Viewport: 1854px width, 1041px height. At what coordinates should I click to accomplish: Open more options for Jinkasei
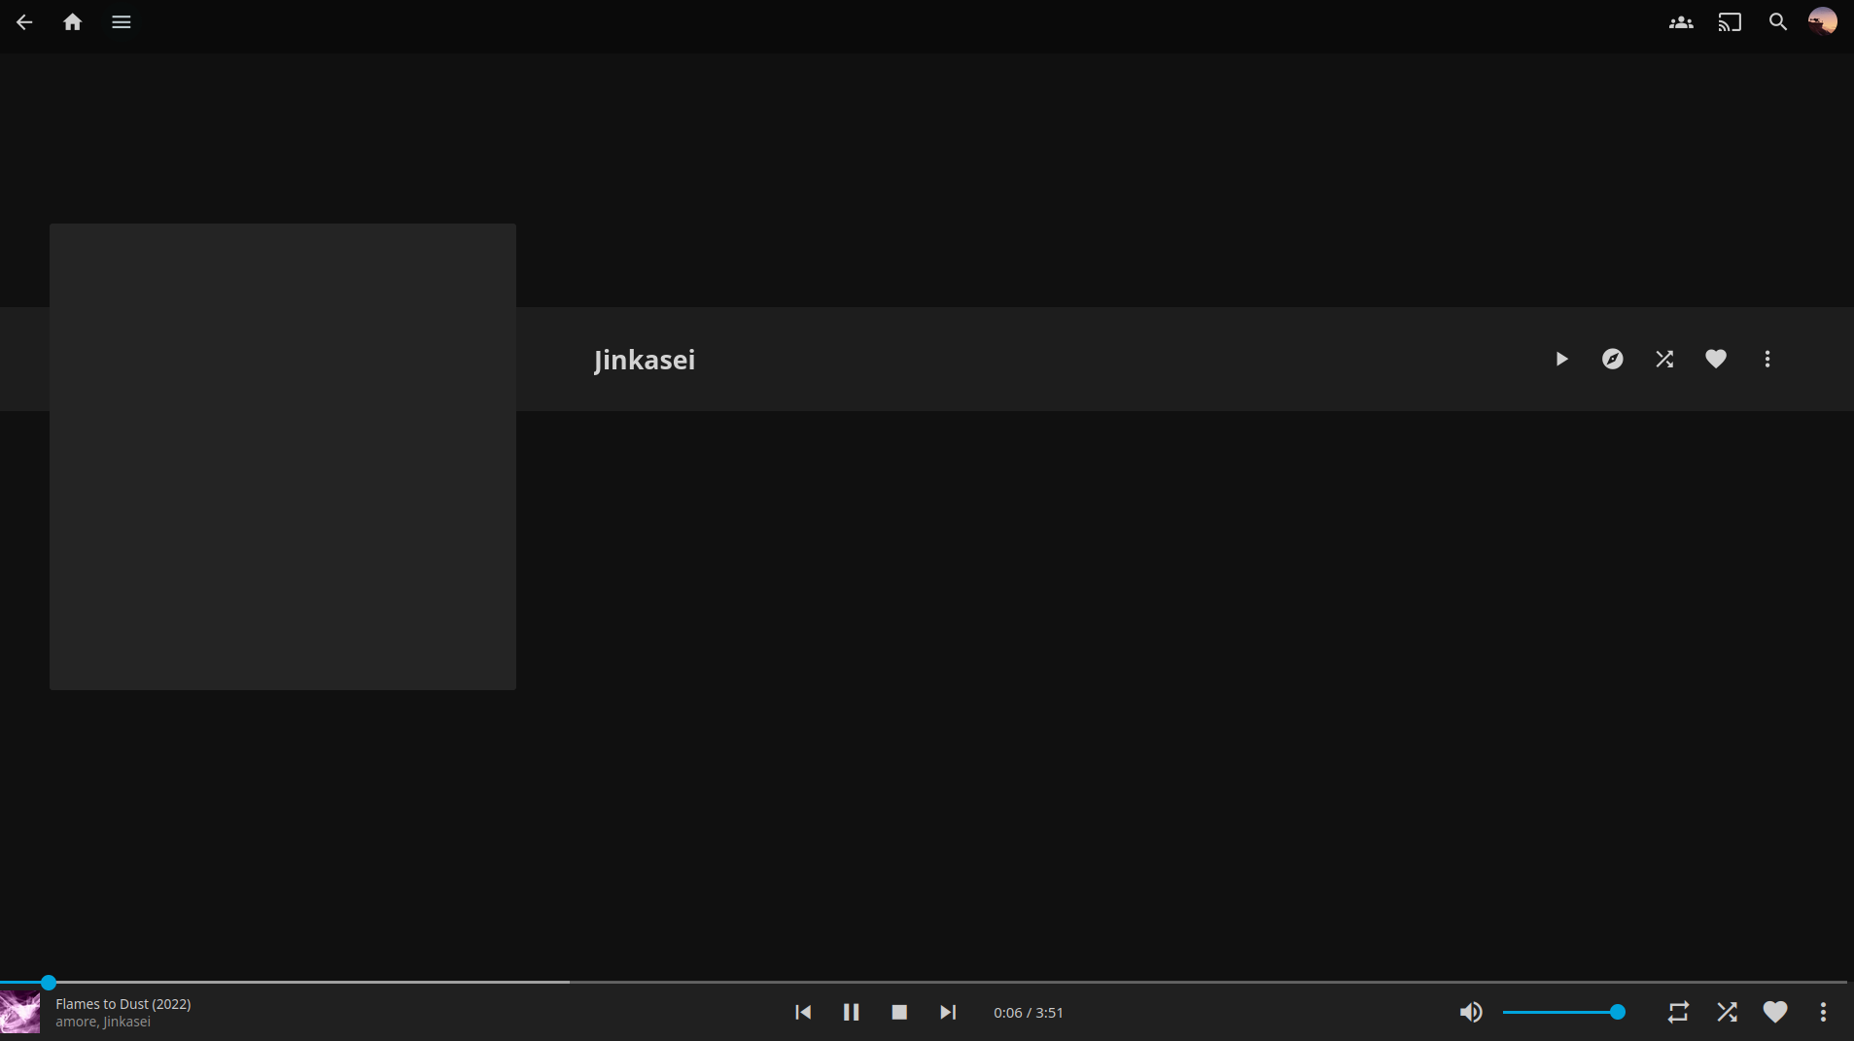pyautogui.click(x=1767, y=360)
